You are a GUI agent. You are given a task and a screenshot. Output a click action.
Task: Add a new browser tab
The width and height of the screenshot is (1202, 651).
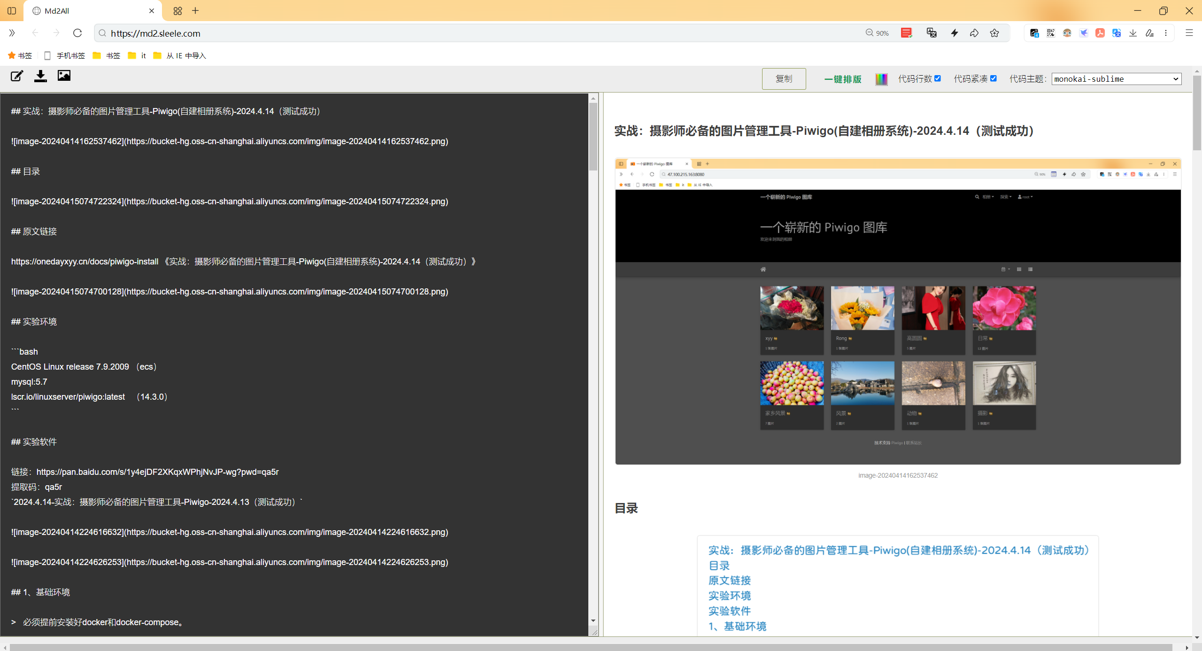pyautogui.click(x=195, y=11)
